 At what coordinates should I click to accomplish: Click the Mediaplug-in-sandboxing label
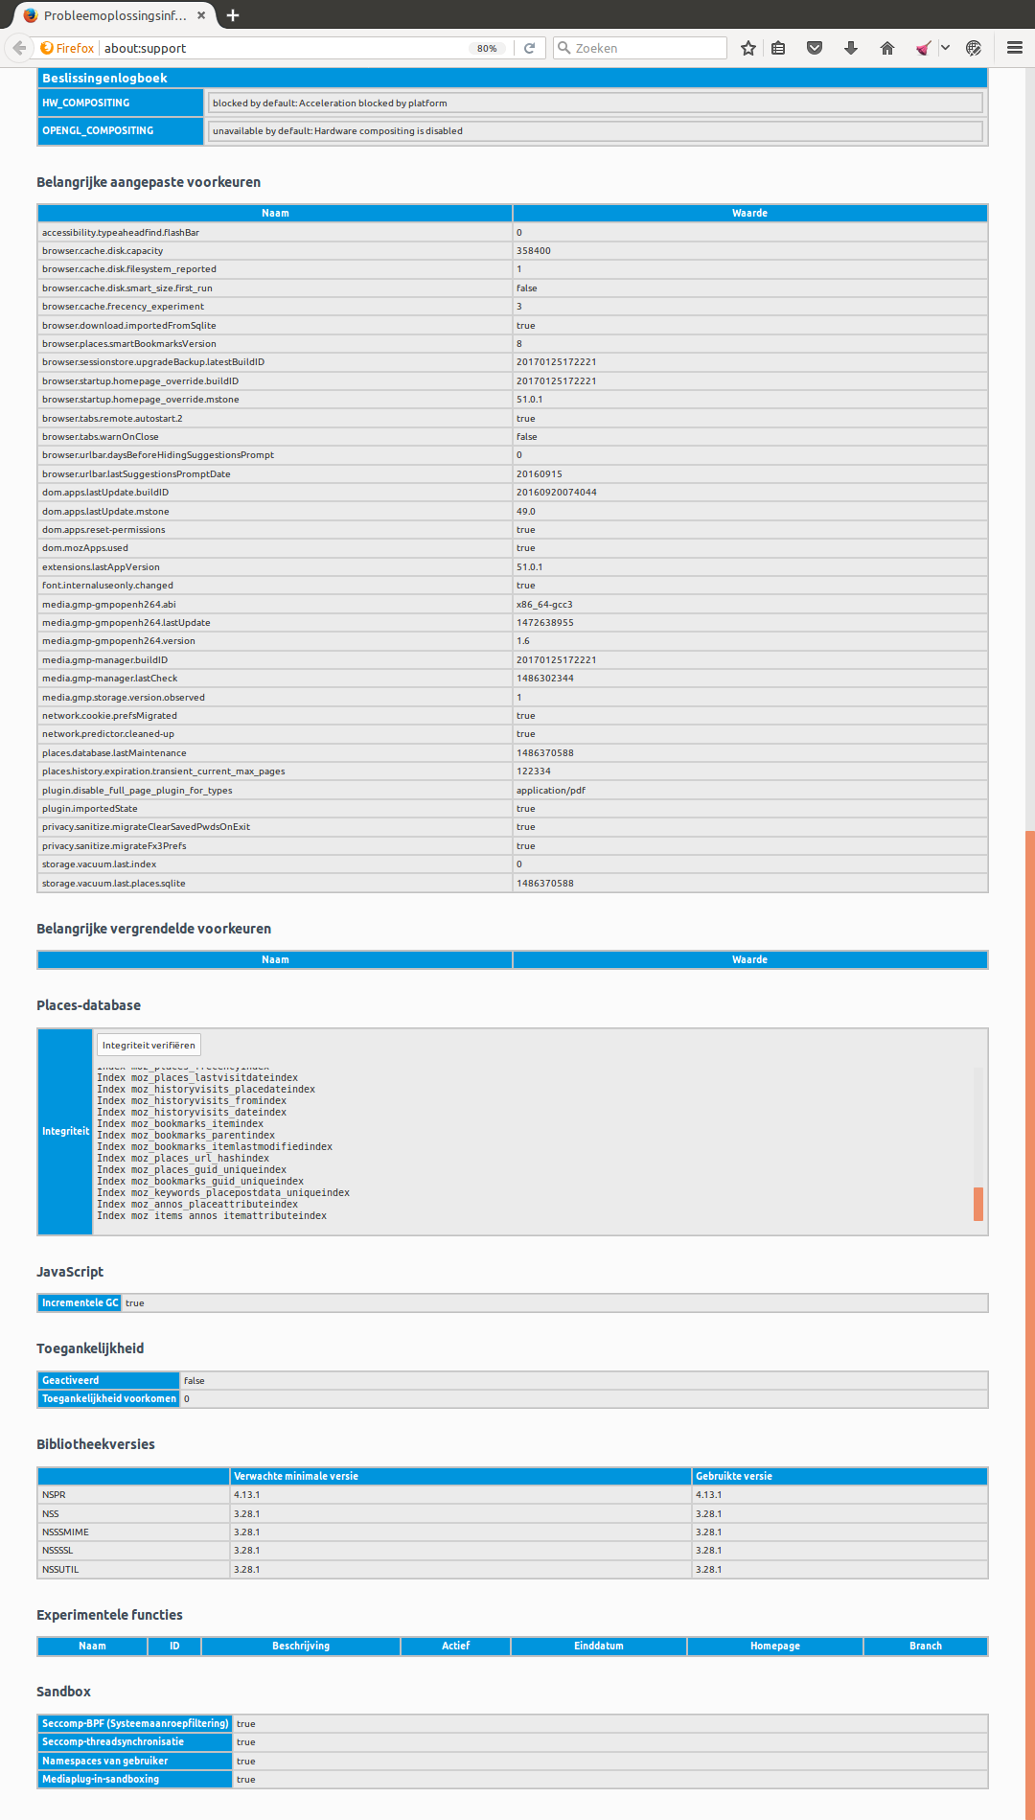coord(135,1780)
